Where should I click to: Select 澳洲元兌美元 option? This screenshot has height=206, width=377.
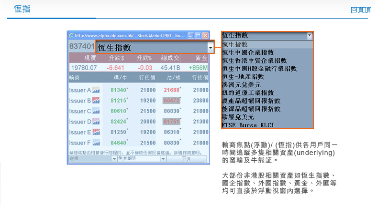267,85
